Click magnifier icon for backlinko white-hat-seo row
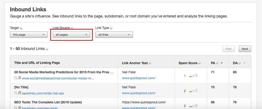 pyautogui.click(x=16, y=93)
